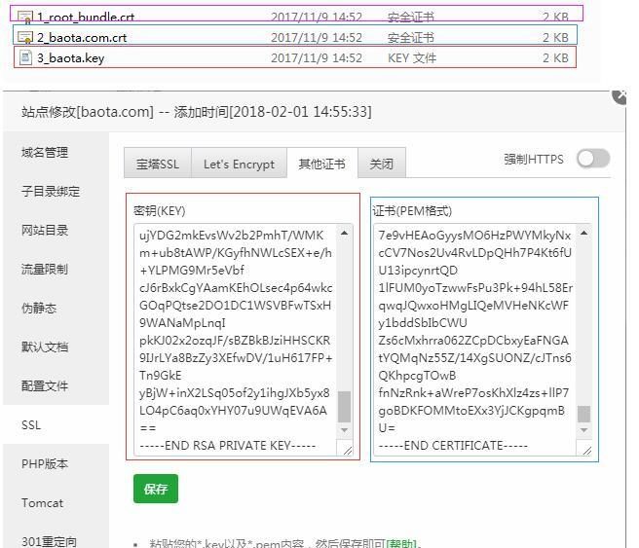Screen dimensions: 639x548
Task: Select the 2_baota.com.crt file name
Action: (82, 38)
